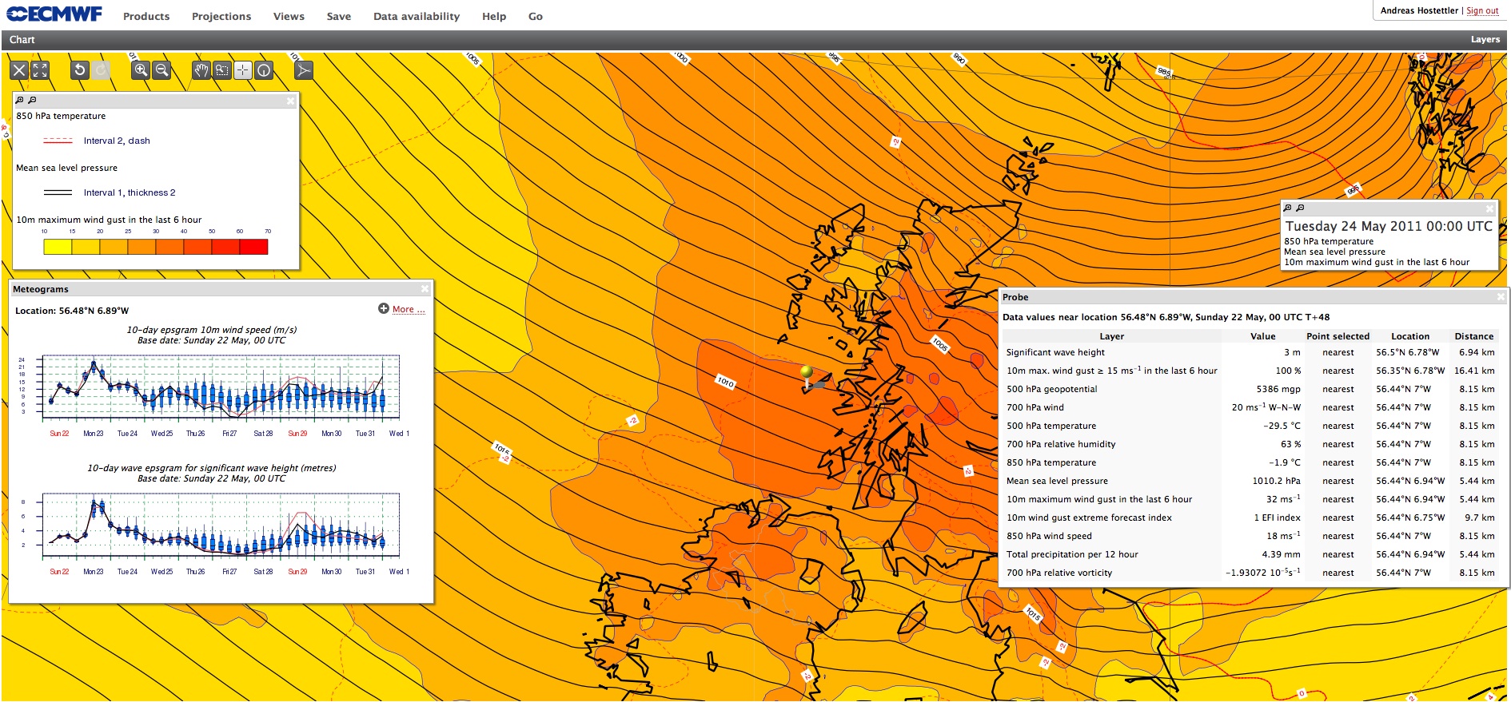The width and height of the screenshot is (1511, 702).
Task: Click the greyed-out redo icon
Action: [100, 70]
